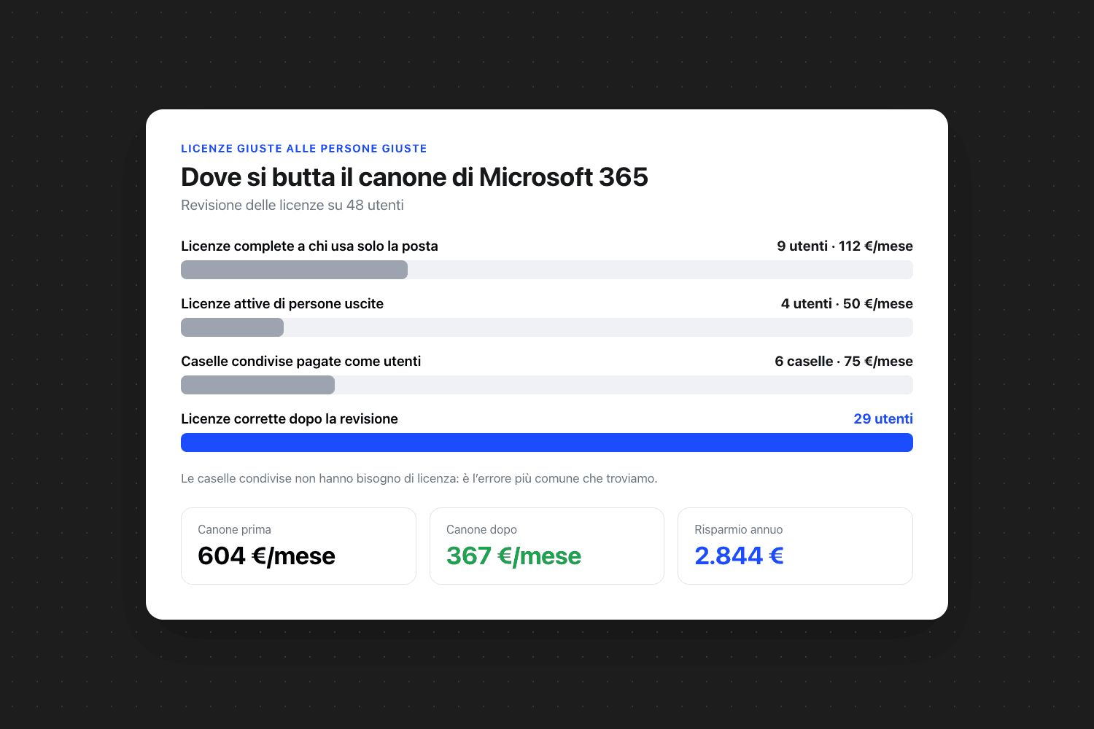The image size is (1094, 729).
Task: Click the full blue bar for corrected licenses
Action: 547,443
